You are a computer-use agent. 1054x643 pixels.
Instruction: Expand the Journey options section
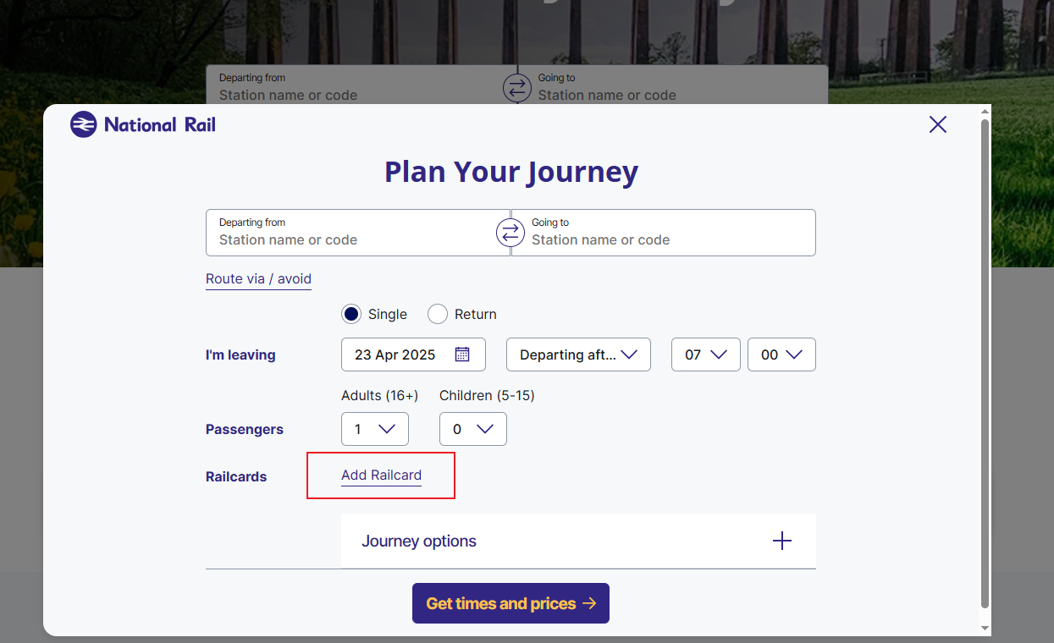point(577,541)
